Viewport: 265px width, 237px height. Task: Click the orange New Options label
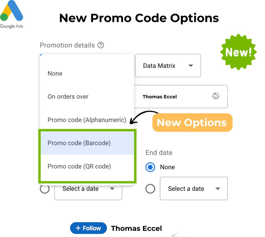pos(192,123)
